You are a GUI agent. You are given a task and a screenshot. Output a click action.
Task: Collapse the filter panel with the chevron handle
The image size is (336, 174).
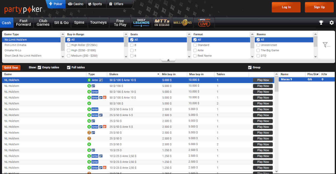pos(168,60)
